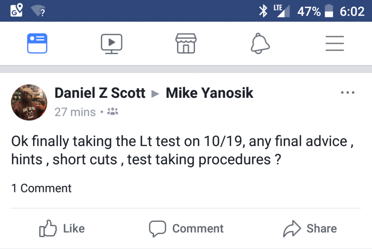The height and width of the screenshot is (249, 372).
Task: Open the hamburger menu icon
Action: [x=335, y=44]
